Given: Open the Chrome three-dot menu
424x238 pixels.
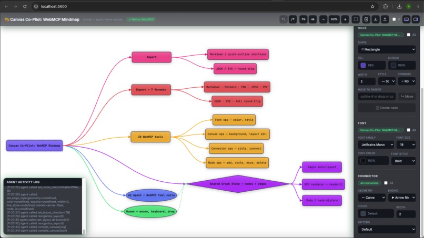Looking at the screenshot, I should click(x=418, y=6).
